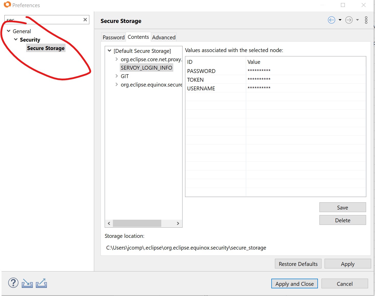Viewport: 375px width, 296px height.
Task: Select Secure Storage in the preferences tree
Action: tap(46, 48)
